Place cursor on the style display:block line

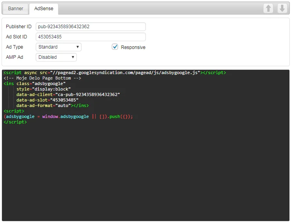pyautogui.click(x=44, y=89)
